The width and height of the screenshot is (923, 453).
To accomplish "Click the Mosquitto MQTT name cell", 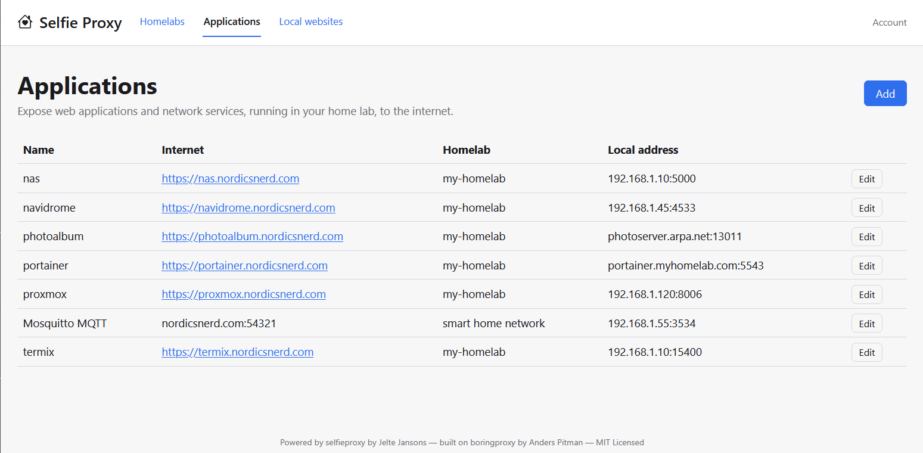I will click(65, 324).
